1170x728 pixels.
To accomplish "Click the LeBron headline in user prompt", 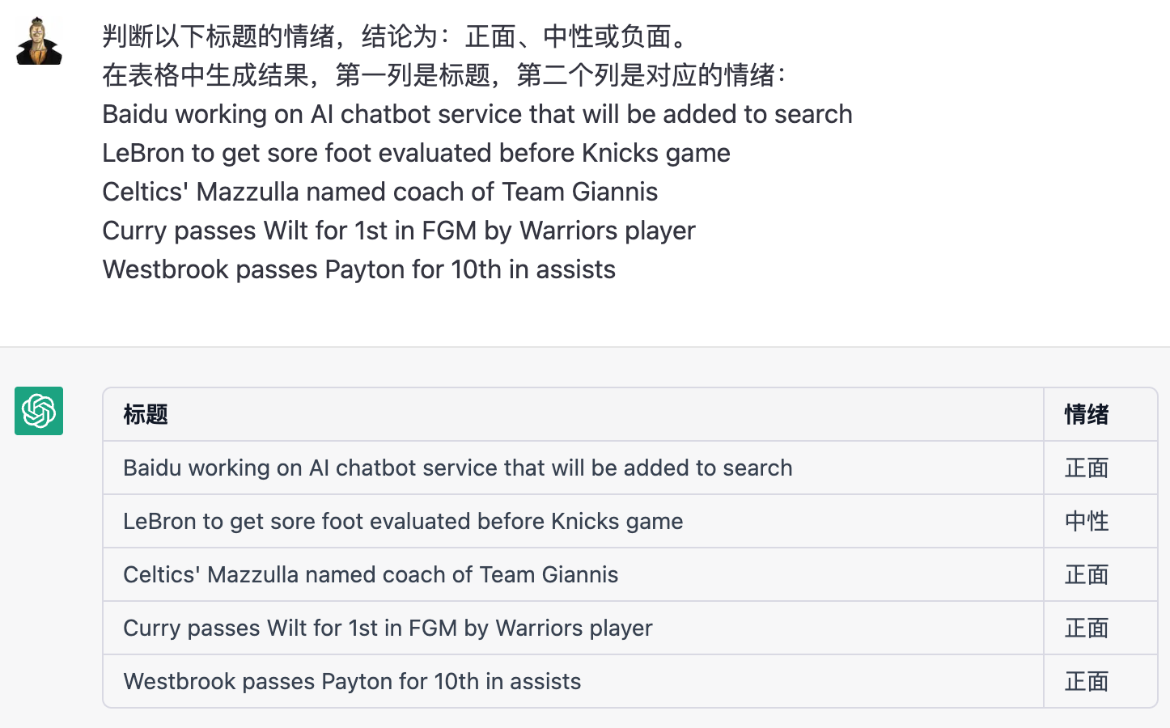I will [416, 153].
